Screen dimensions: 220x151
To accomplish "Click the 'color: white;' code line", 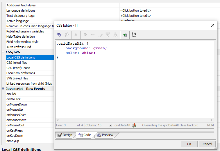I will tap(80, 53).
